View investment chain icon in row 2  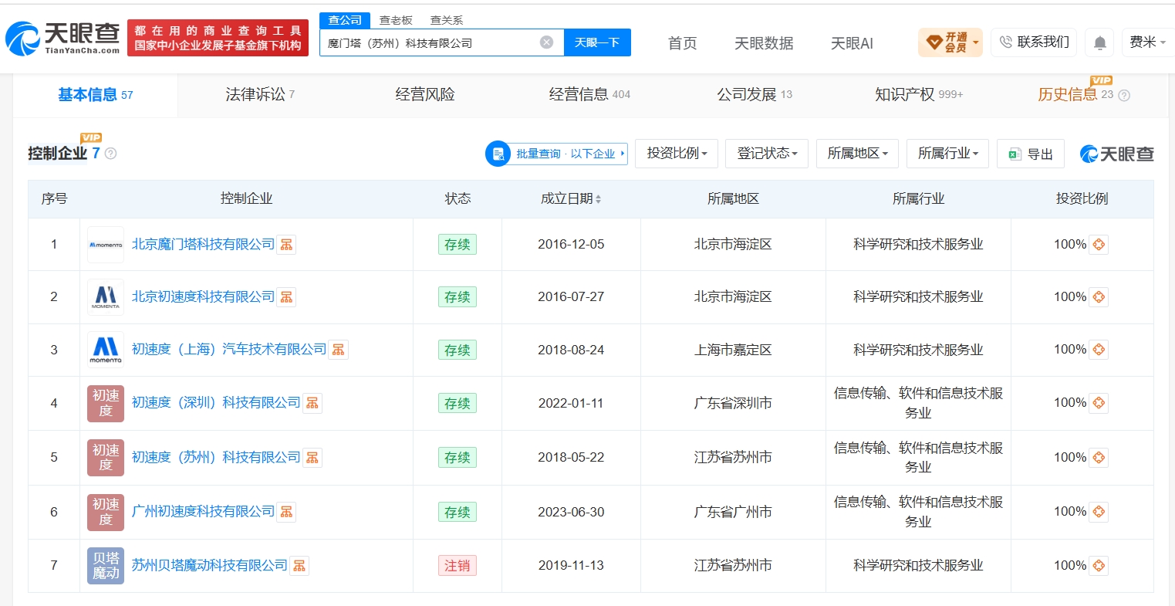(1099, 297)
